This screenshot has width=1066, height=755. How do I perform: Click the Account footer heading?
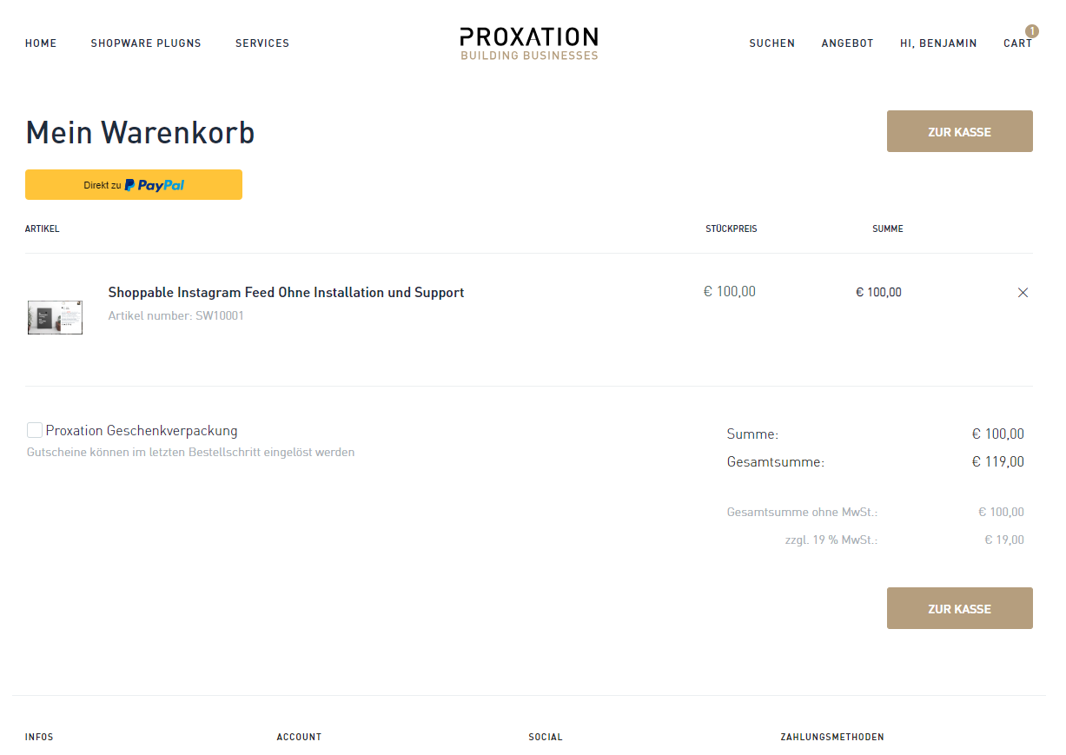click(x=299, y=737)
